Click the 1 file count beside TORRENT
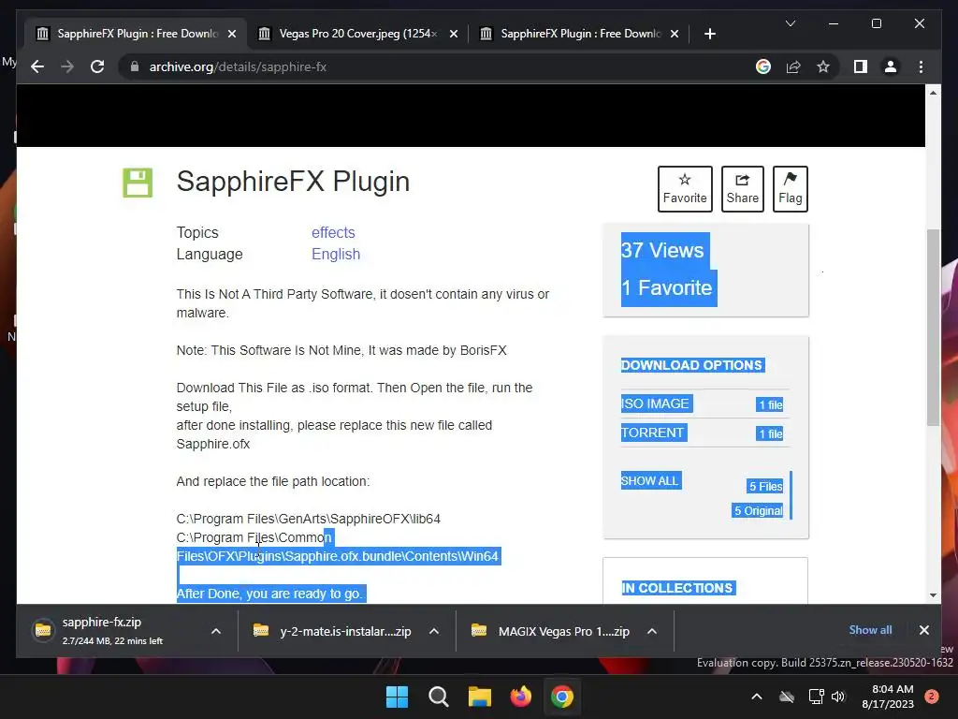958x719 pixels. pos(771,433)
